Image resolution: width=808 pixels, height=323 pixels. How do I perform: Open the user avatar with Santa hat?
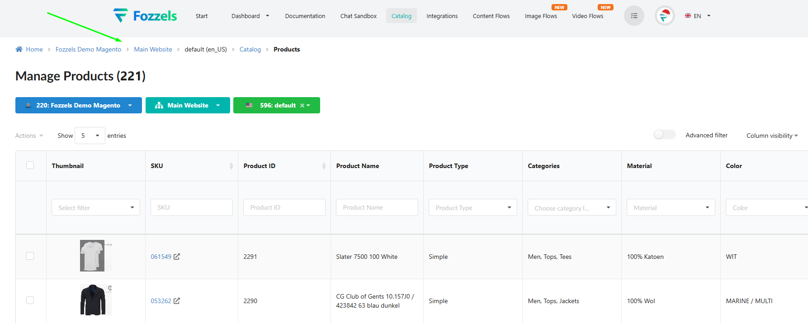pyautogui.click(x=665, y=16)
